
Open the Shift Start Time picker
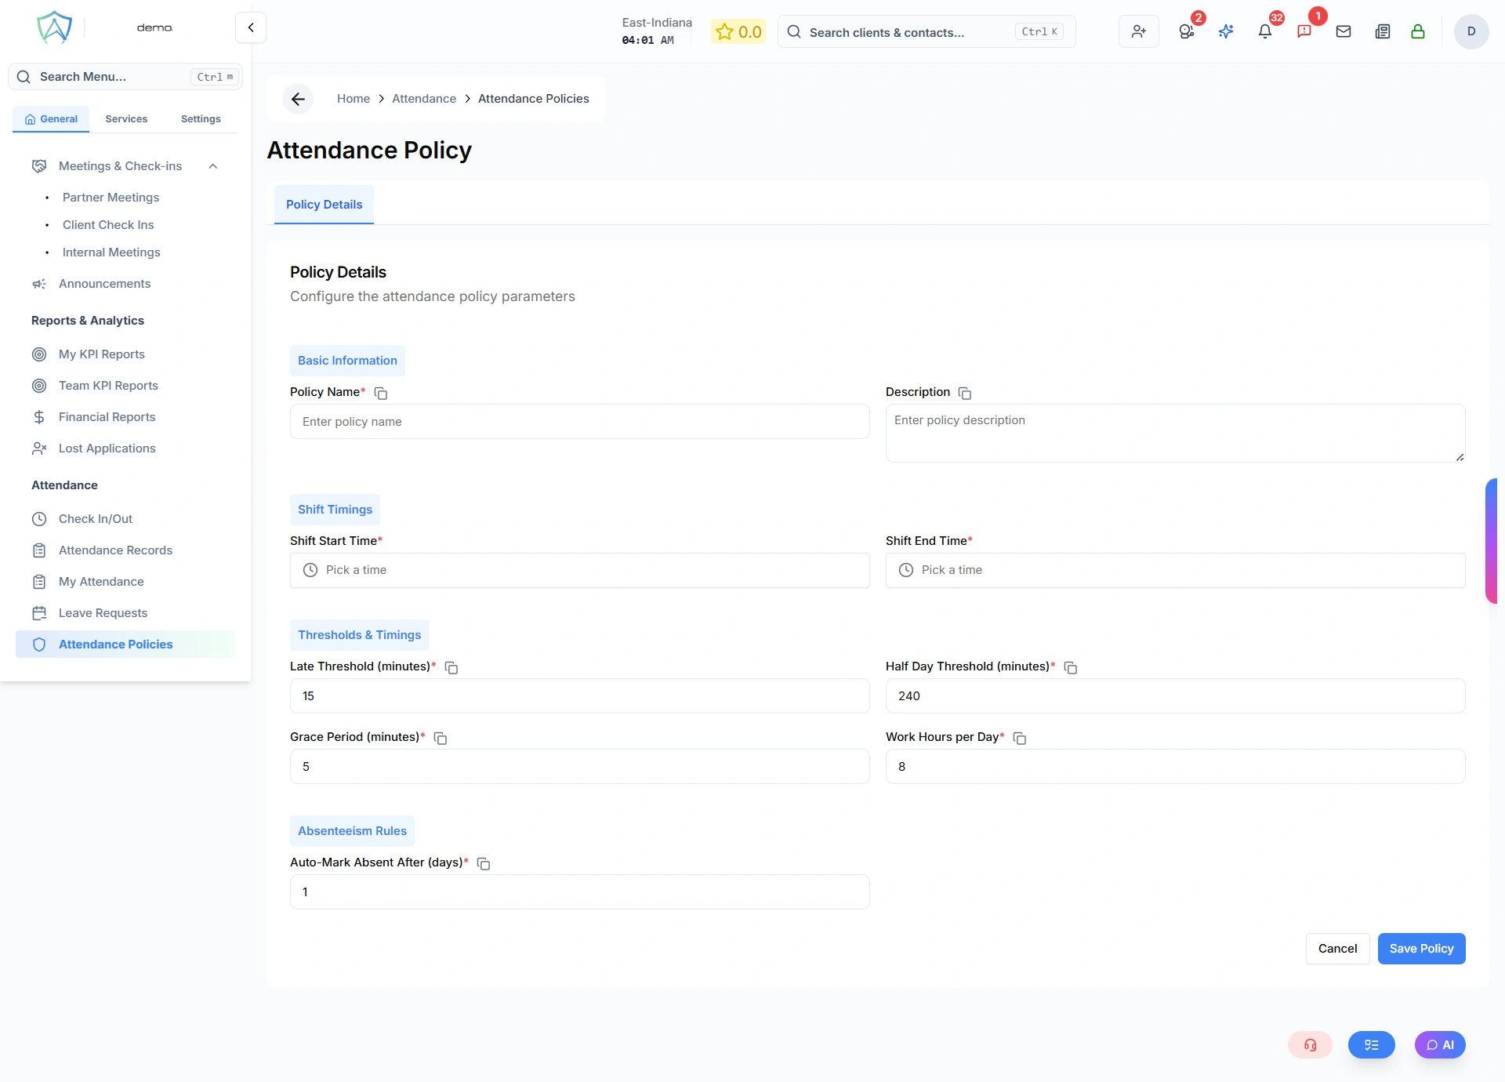point(579,570)
